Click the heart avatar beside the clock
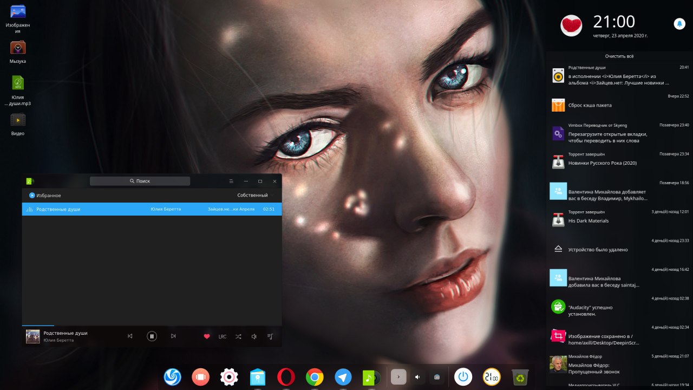This screenshot has width=693, height=390. [x=571, y=25]
